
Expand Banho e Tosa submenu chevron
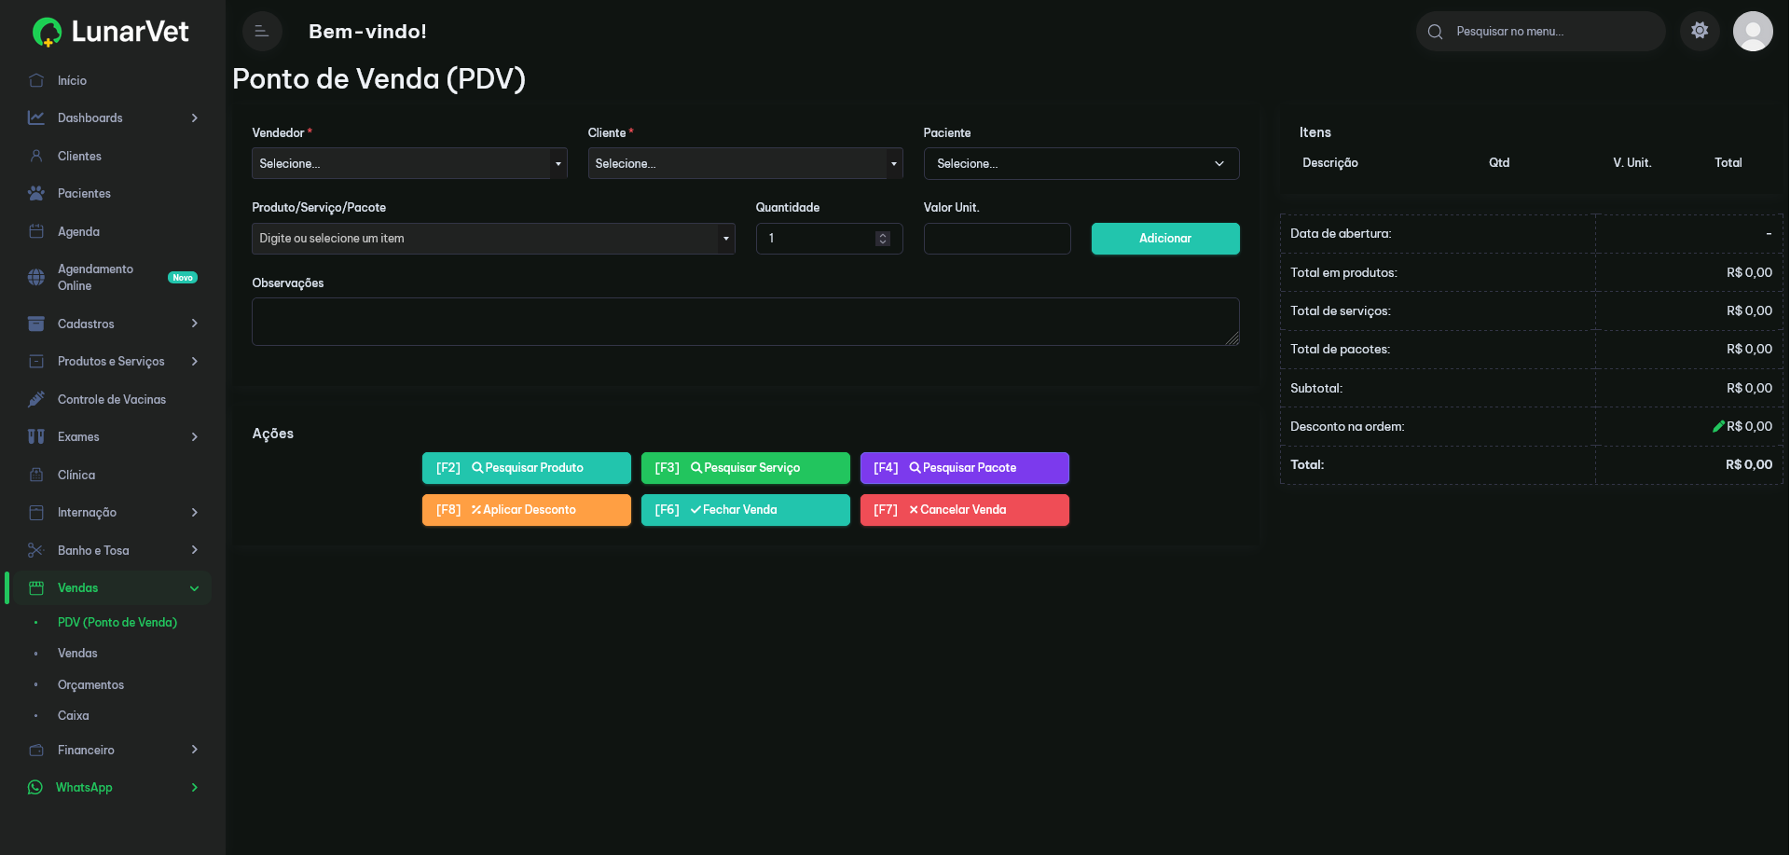coord(194,550)
